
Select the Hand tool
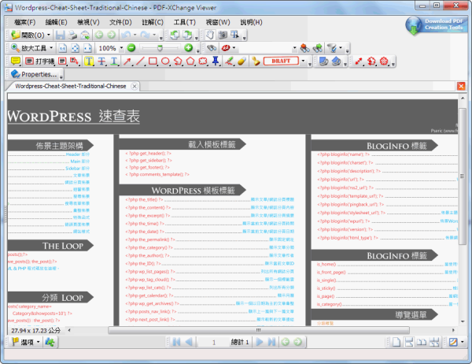210,35
